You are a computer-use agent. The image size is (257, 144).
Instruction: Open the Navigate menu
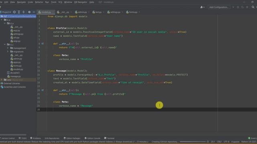click(21, 2)
